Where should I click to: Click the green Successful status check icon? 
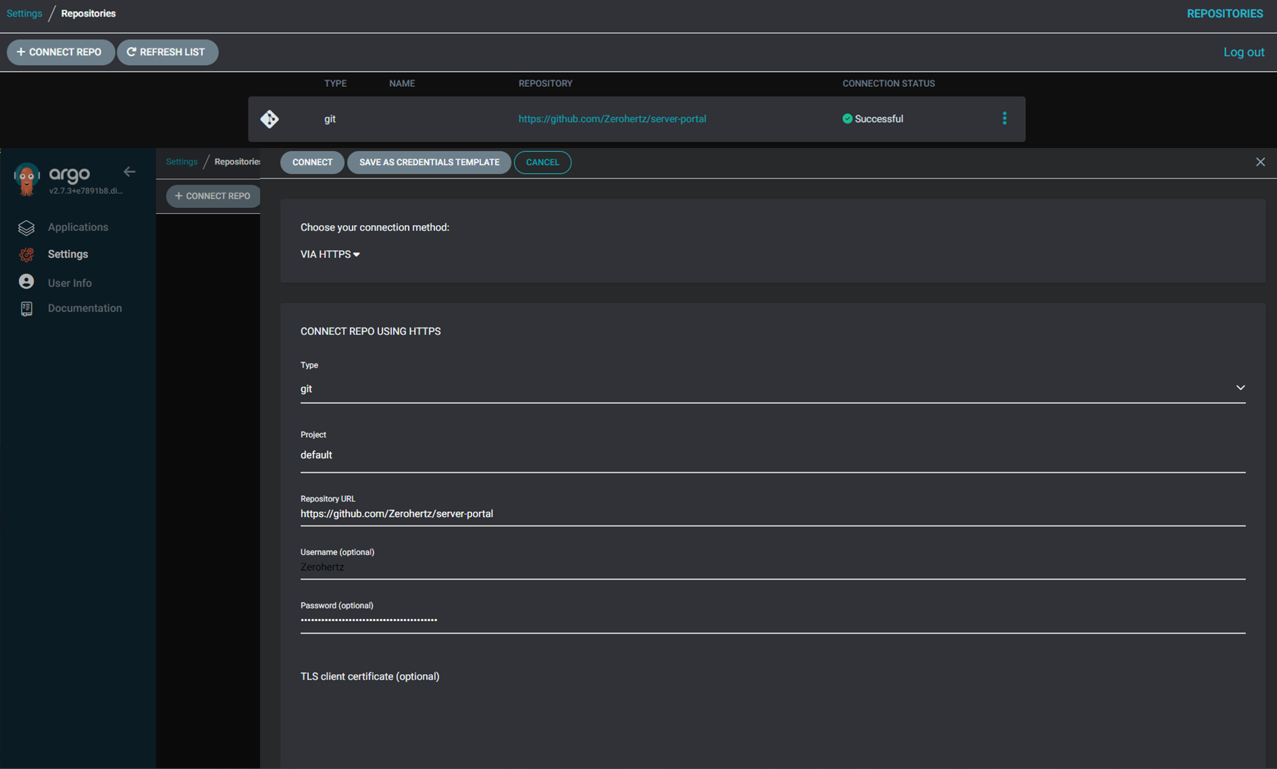(847, 119)
